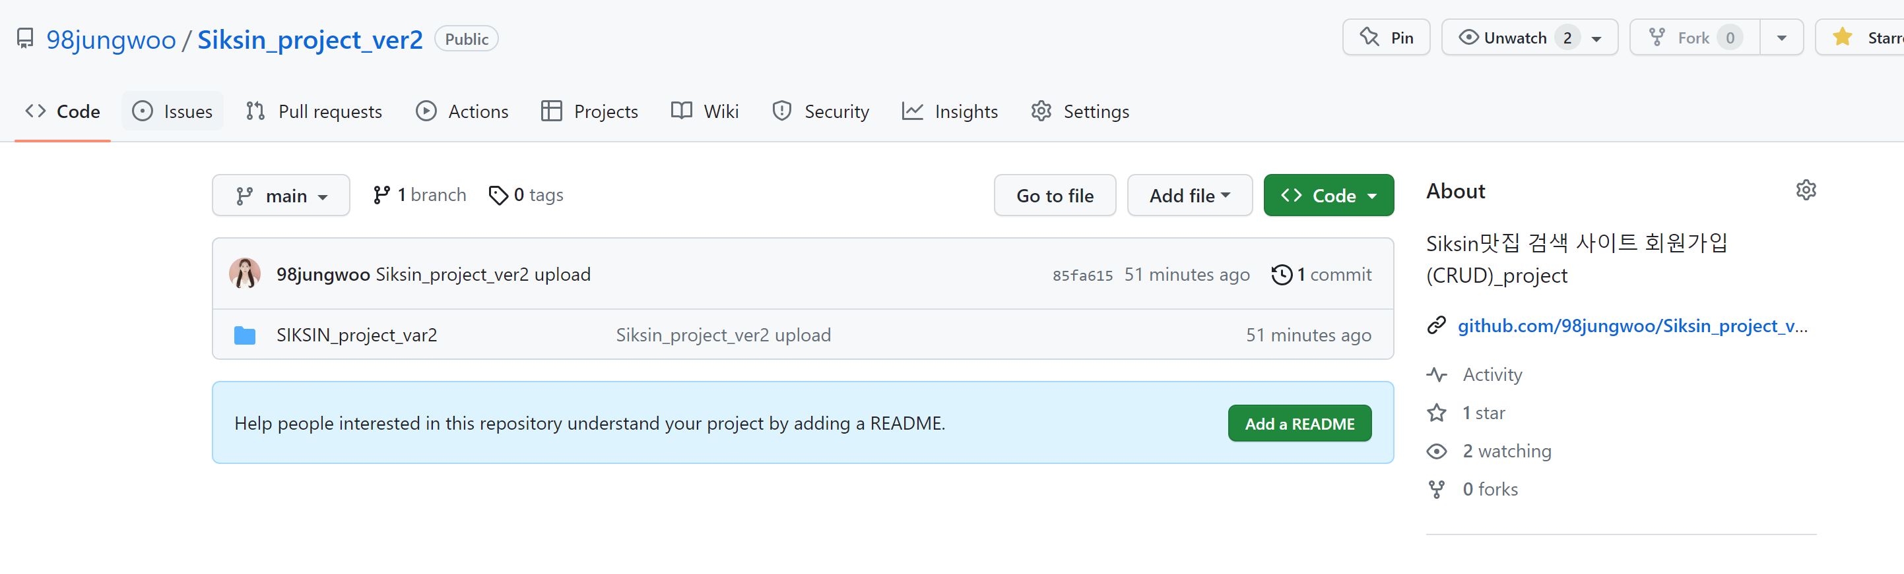Open the Pull requests tab

point(314,111)
